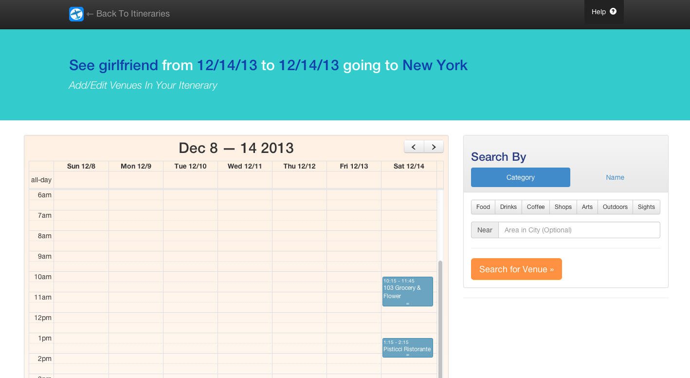Go to next calendar week
This screenshot has height=378, width=690.
tap(434, 147)
